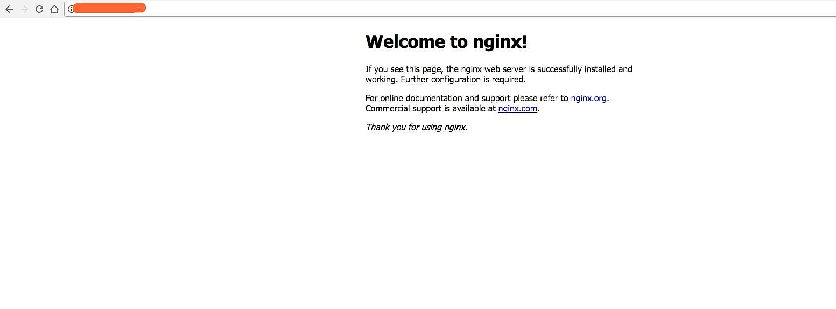Click the words "web server" in first paragraph
Viewport: 836px width, 309px height.
[x=504, y=69]
